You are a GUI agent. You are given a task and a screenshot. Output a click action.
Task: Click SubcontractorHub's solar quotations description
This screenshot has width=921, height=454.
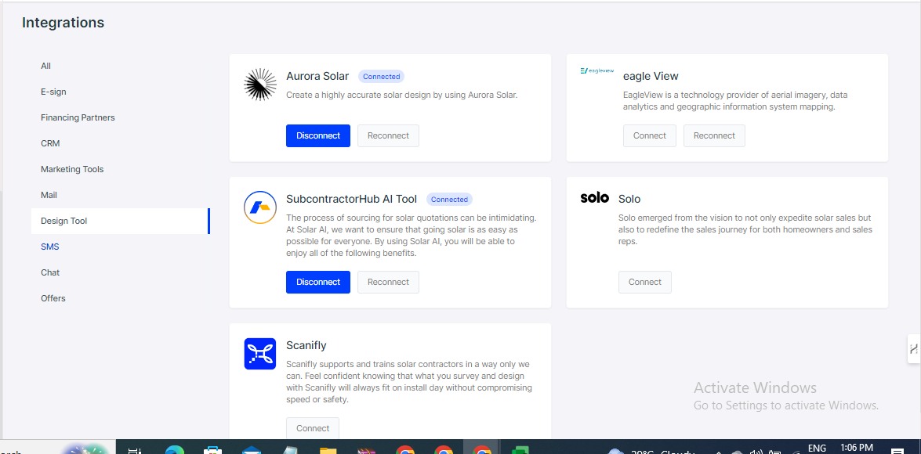[x=412, y=235]
